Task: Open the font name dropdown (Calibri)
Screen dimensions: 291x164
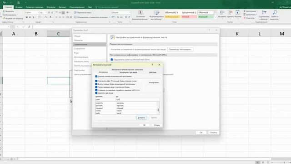Action: tap(39, 13)
